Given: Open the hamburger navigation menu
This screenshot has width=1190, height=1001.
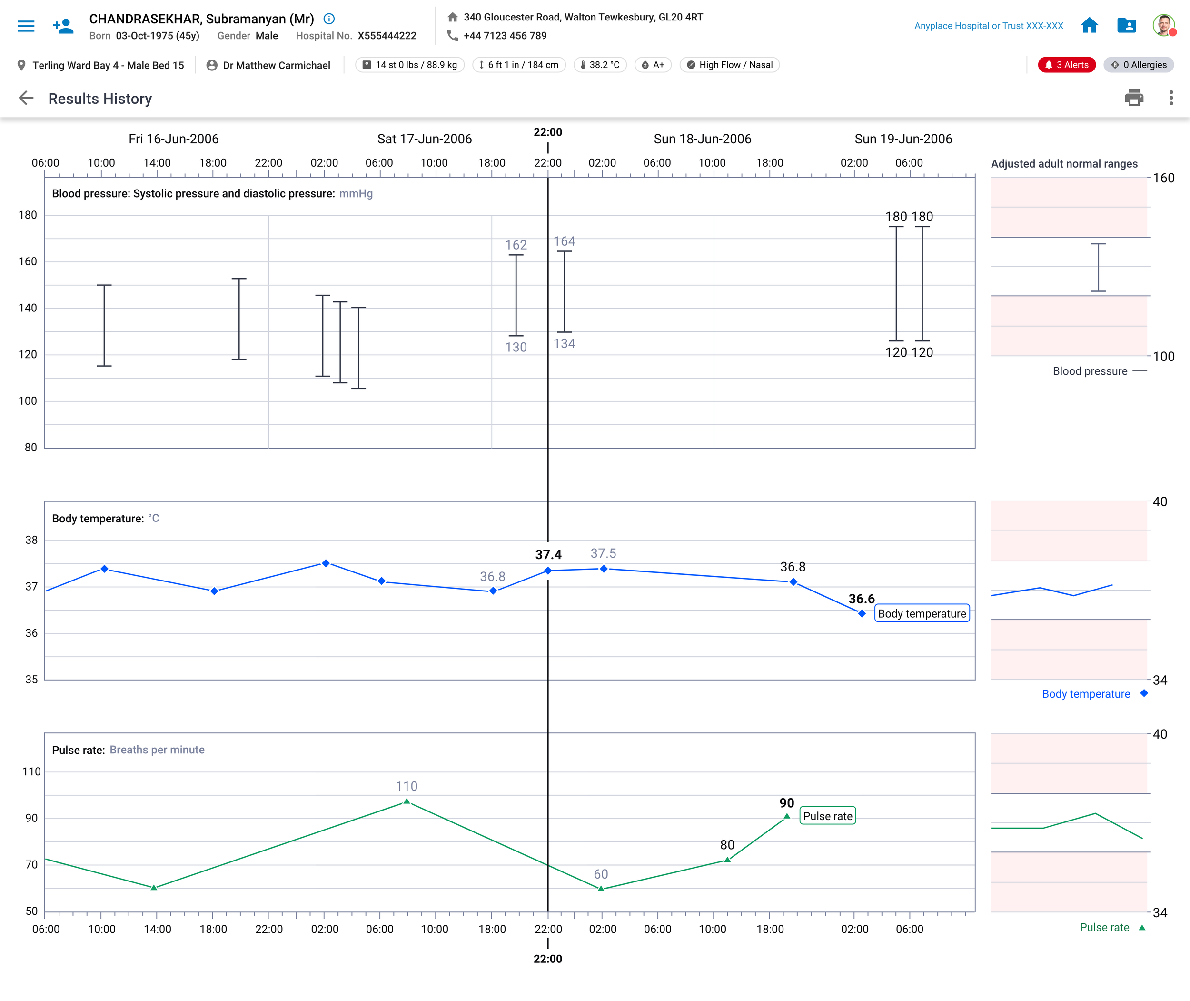Looking at the screenshot, I should click(x=26, y=26).
